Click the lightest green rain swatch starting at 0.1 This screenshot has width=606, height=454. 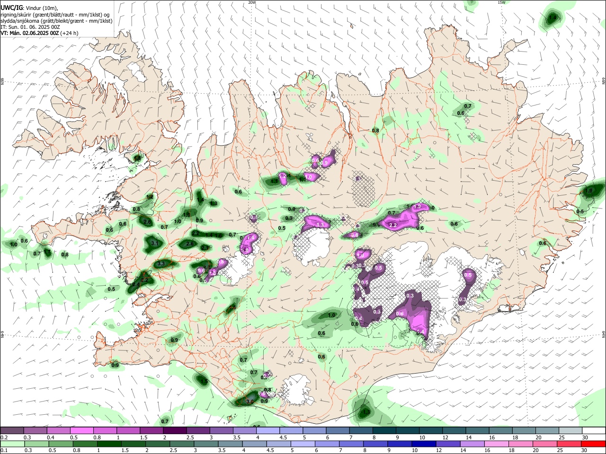12,444
